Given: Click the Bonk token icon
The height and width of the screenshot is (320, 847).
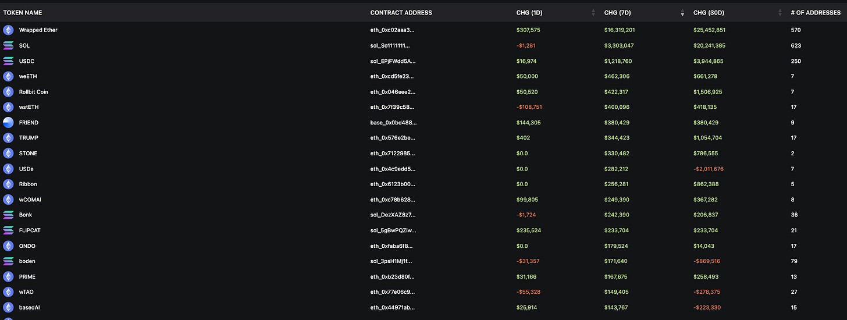Looking at the screenshot, I should click(8, 215).
